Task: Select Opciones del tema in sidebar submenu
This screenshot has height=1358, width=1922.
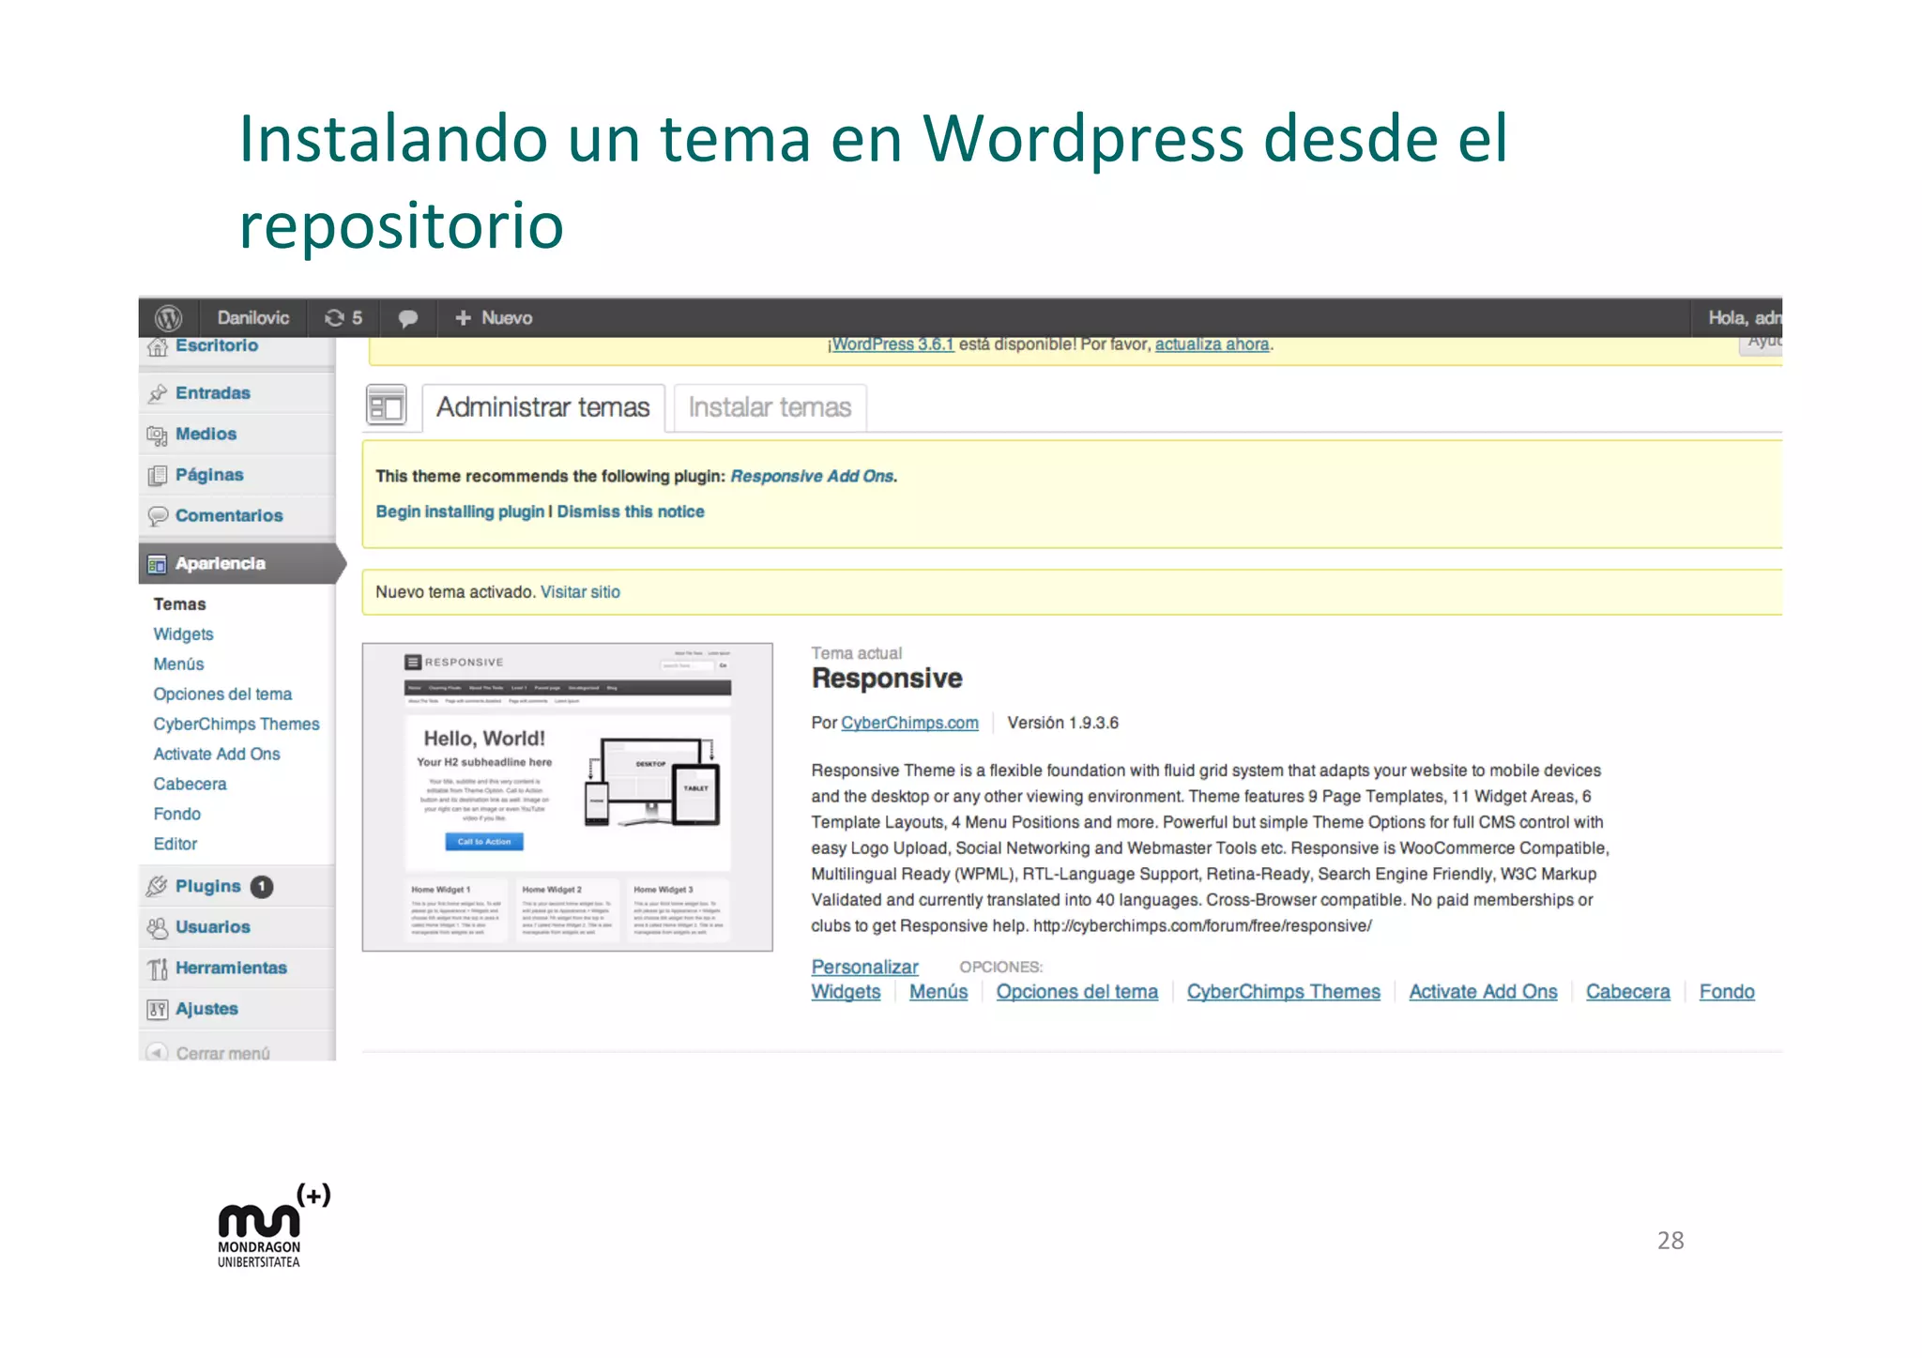Action: [x=222, y=694]
